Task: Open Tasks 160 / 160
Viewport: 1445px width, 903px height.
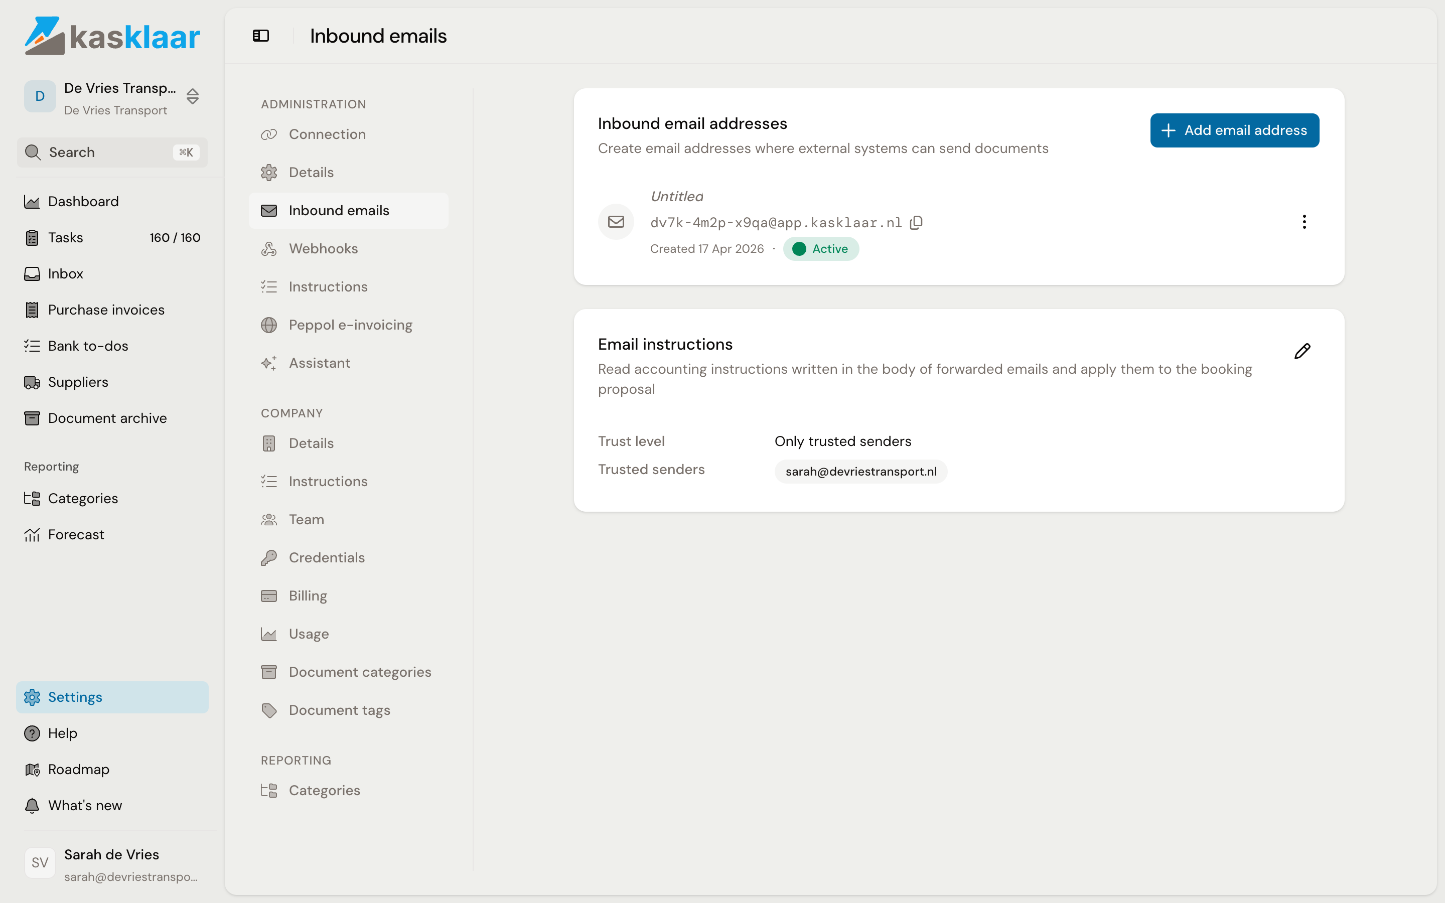Action: 112,238
